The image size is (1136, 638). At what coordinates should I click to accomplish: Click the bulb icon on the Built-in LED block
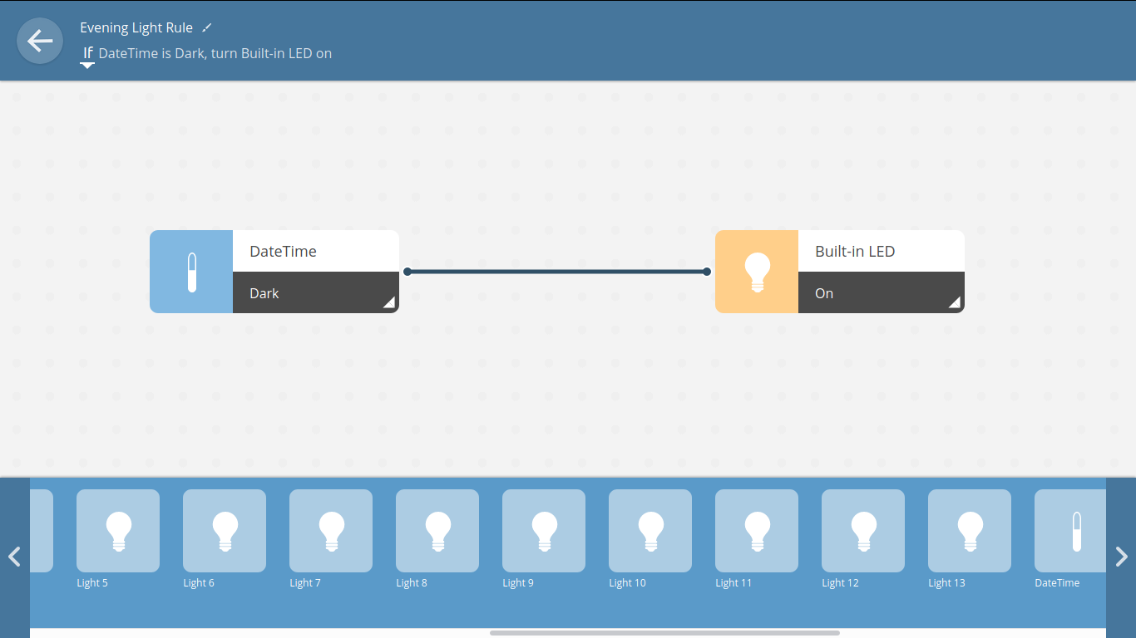[756, 272]
